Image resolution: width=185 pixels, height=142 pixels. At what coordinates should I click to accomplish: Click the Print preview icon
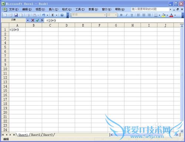(21, 15)
